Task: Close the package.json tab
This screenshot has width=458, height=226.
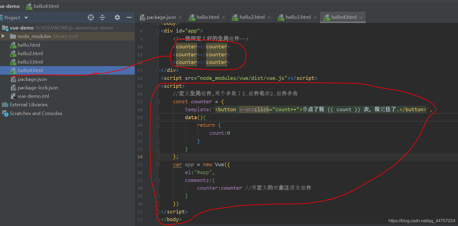Action: (180, 17)
